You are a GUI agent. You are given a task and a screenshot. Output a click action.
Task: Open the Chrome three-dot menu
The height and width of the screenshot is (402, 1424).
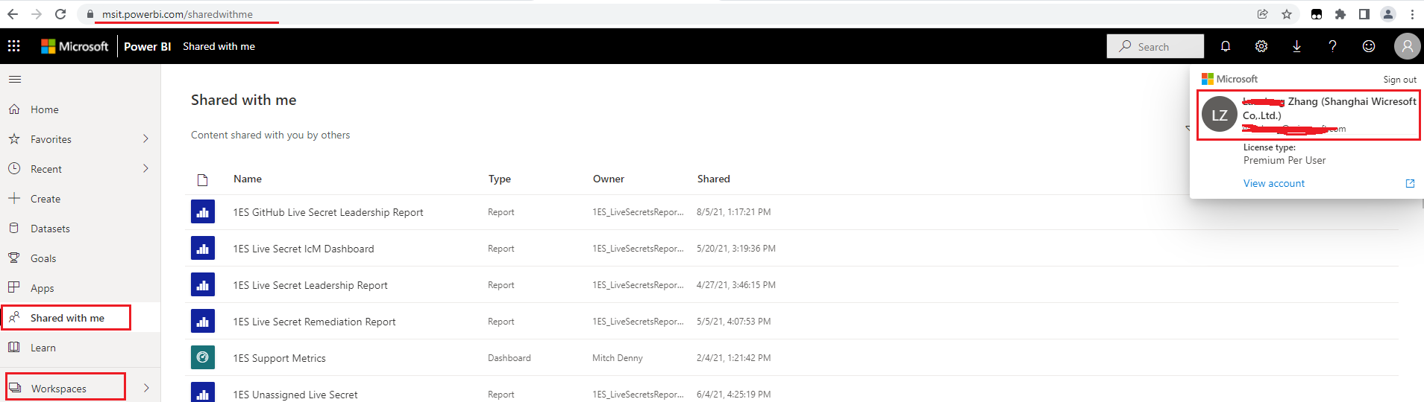1412,14
